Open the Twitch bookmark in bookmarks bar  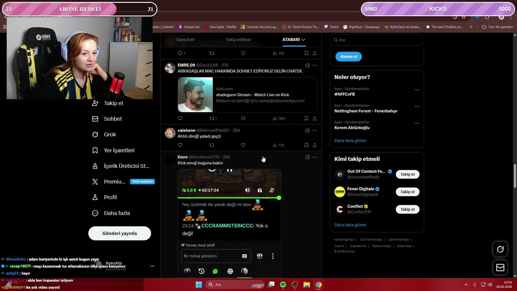point(331,27)
